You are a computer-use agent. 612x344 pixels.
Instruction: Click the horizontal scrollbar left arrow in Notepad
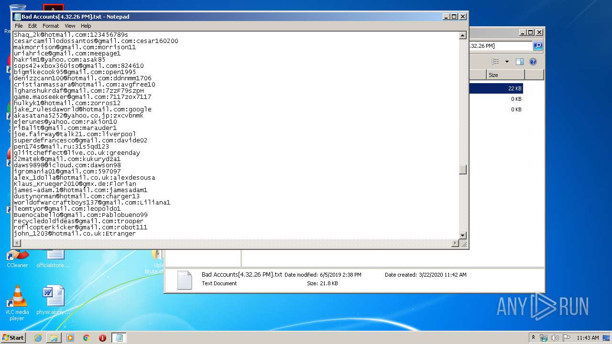tap(17, 243)
